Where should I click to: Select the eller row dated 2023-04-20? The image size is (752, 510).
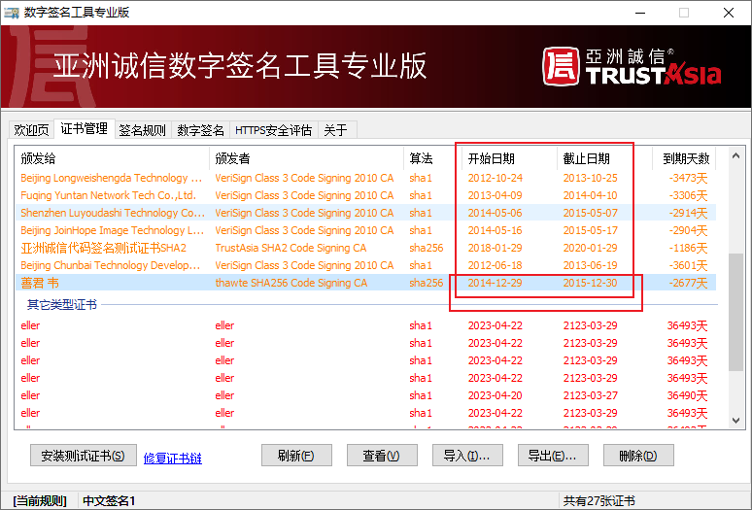[x=365, y=395]
